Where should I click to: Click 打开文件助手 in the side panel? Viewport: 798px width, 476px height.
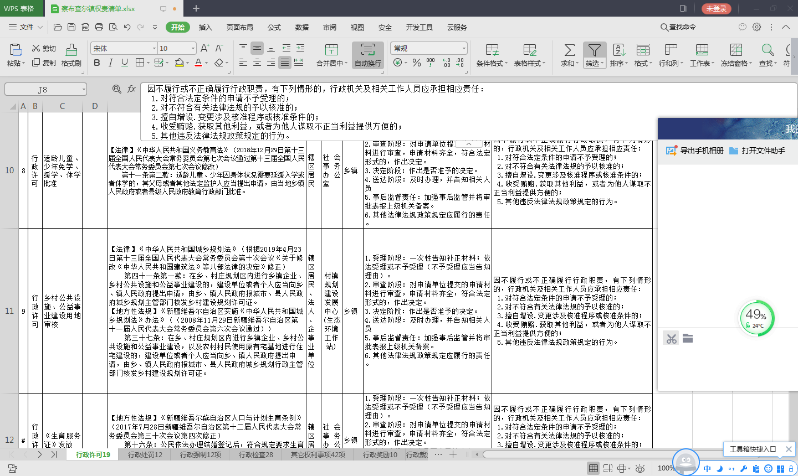[757, 151]
